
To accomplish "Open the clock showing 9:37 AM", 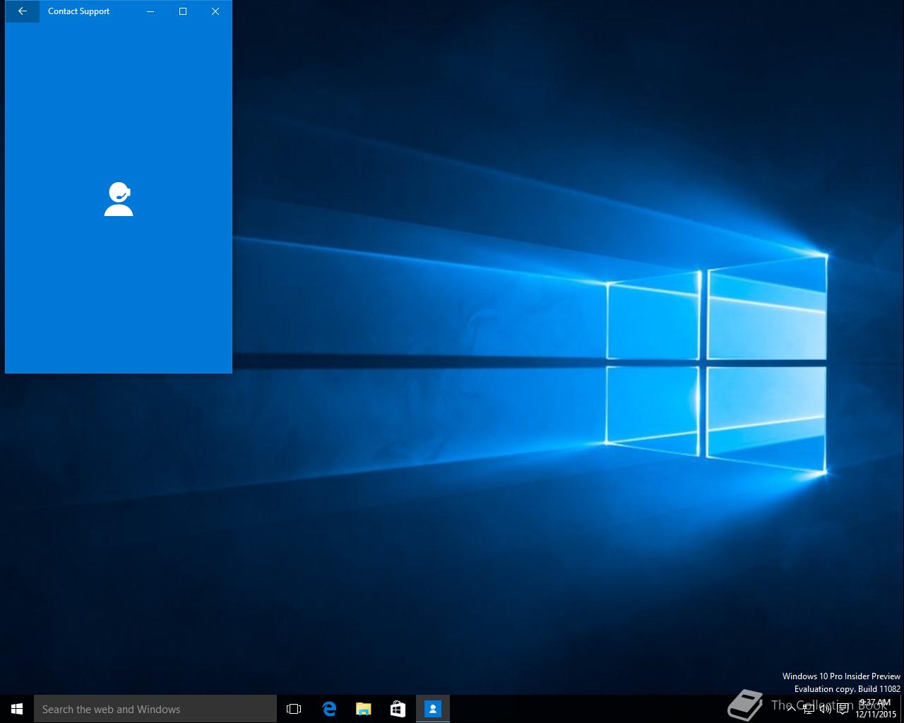I will (876, 709).
